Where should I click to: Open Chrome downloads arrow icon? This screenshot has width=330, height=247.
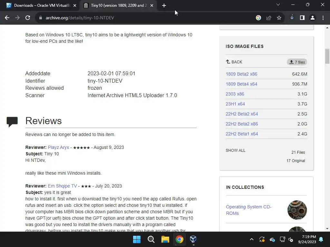pyautogui.click(x=292, y=18)
